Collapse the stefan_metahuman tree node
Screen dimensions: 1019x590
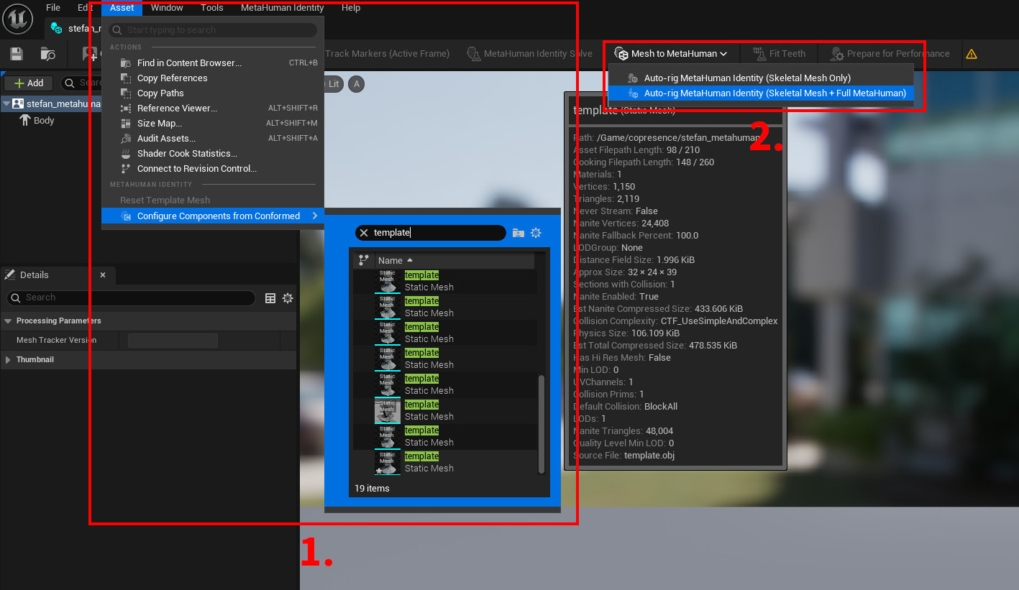click(x=6, y=104)
